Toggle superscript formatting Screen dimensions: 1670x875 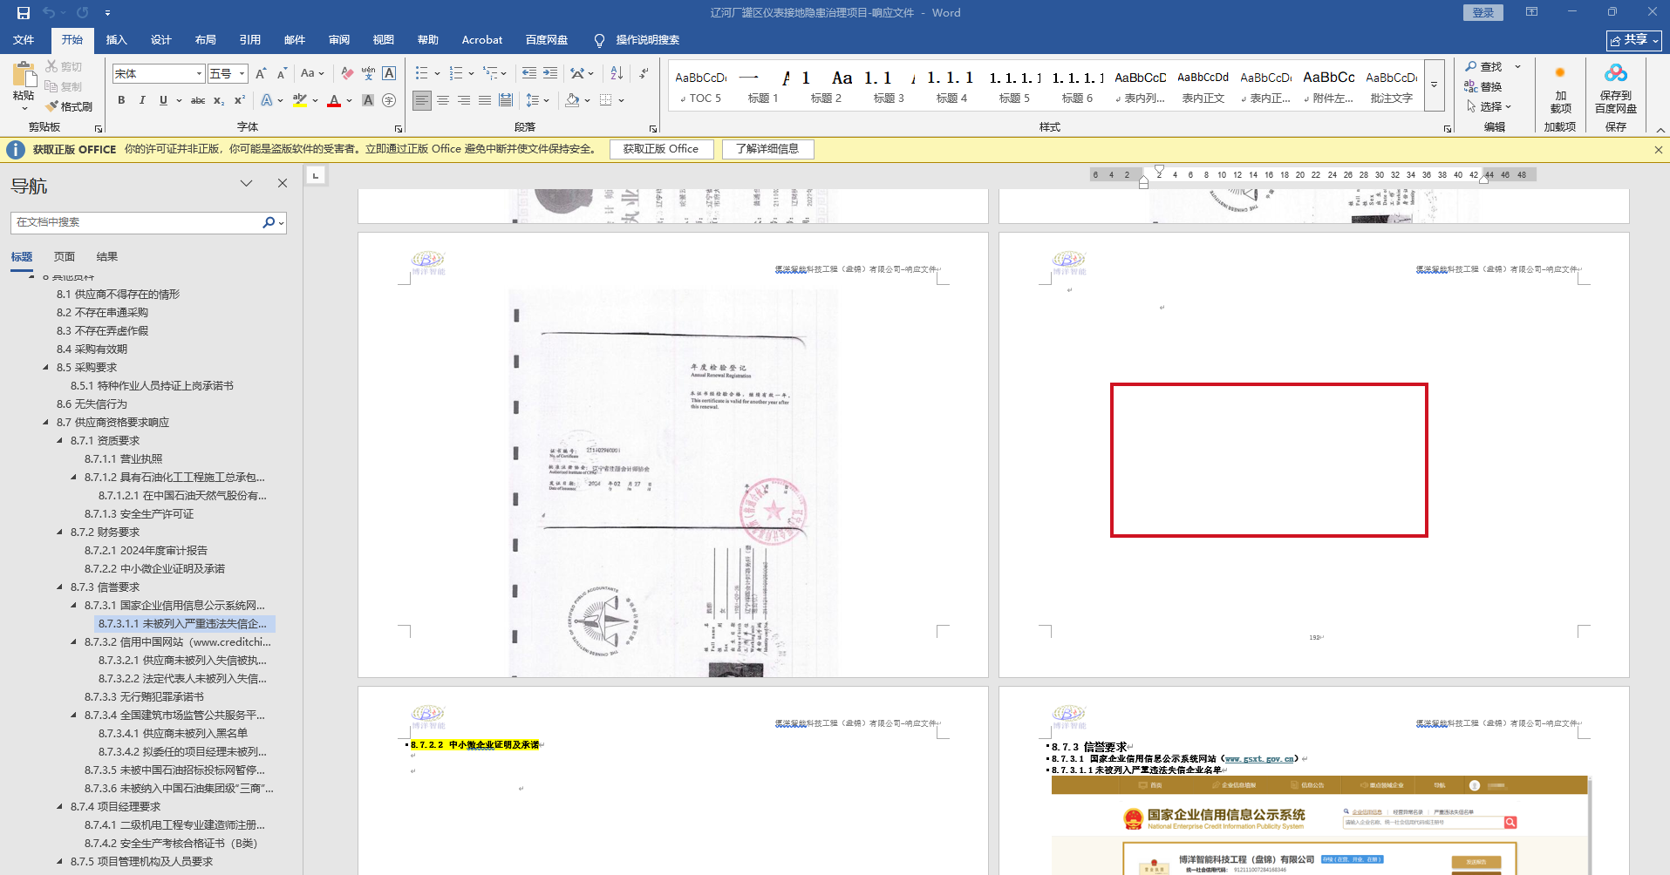[240, 100]
